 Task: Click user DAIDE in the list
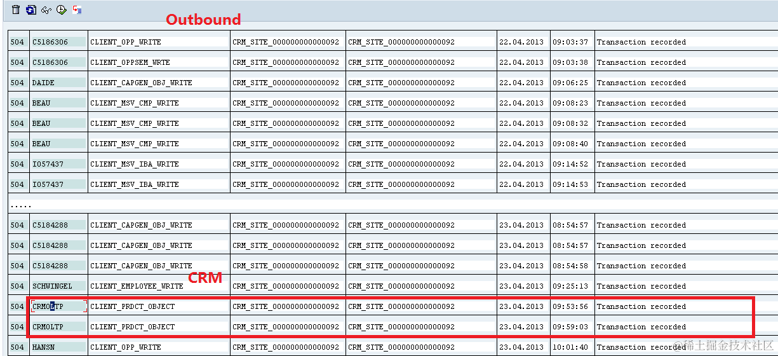point(58,83)
